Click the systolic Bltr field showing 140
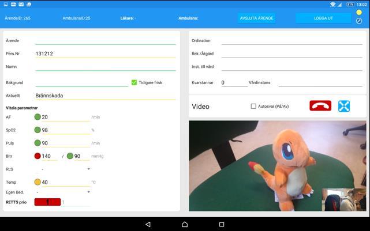Viewport: 370px width, 231px height. [50, 156]
